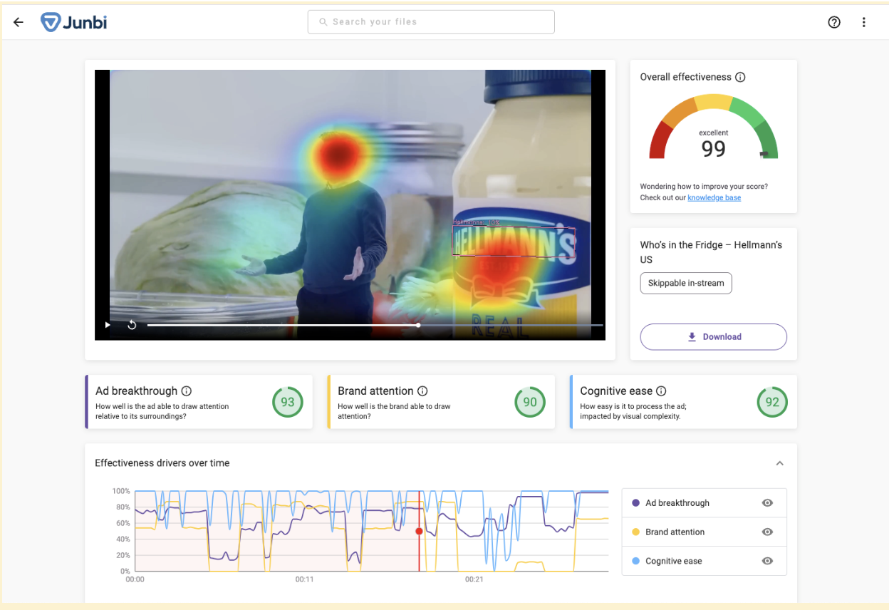Screen dimensions: 889x610
Task: Click inside the Search your files field
Action: point(431,22)
